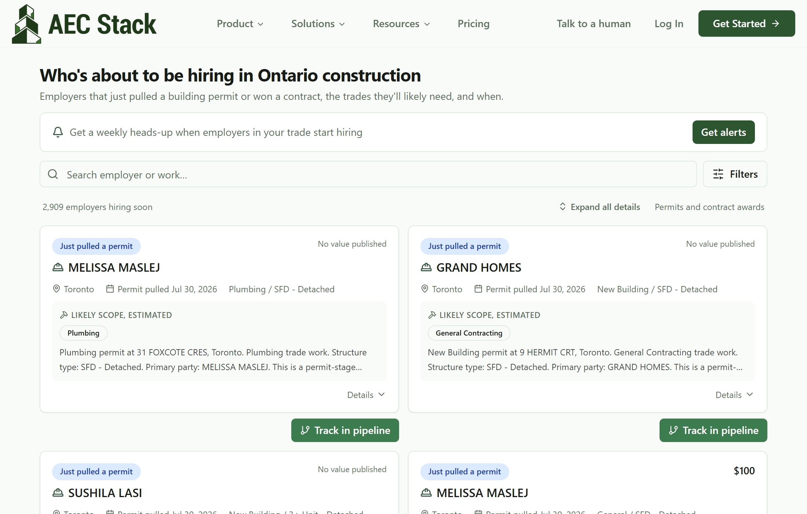Click branch icon on Track in pipeline under the Plumbing card
The width and height of the screenshot is (807, 514).
(305, 430)
